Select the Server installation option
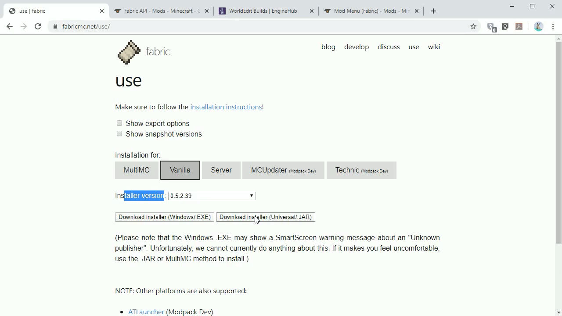Viewport: 562px width, 316px height. coord(221,170)
